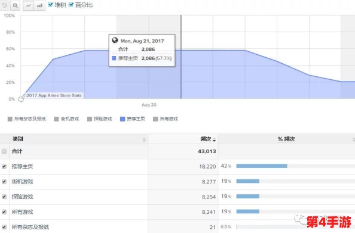Sort table by 类别 column arrows
Screen dimensions: 355x233
point(144,139)
